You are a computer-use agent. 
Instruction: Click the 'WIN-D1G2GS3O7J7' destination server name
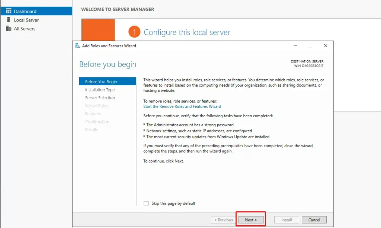tap(308, 66)
